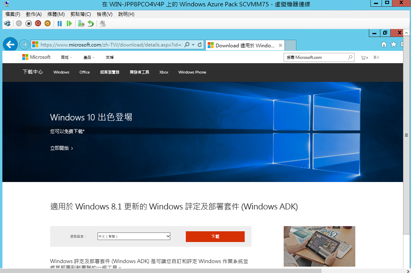Click the orange Save state icon
The width and height of the screenshot is (411, 273).
click(47, 23)
